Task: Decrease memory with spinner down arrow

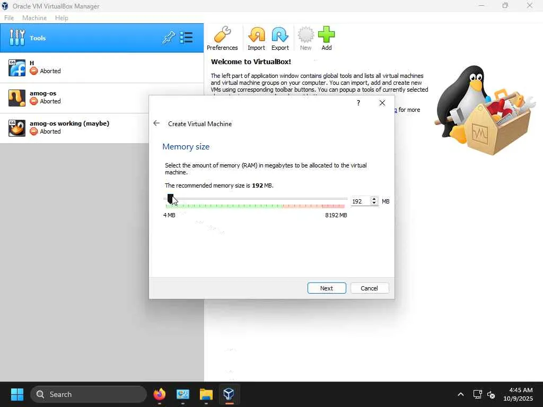Action: (x=374, y=203)
